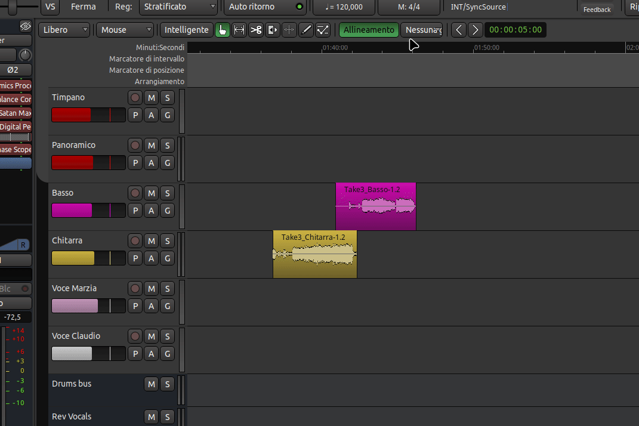The height and width of the screenshot is (426, 639).
Task: Mute the Chitarra track
Action: [152, 240]
